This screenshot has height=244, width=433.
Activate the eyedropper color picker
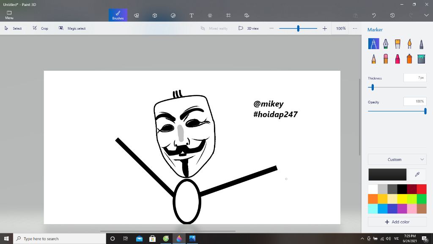(417, 174)
